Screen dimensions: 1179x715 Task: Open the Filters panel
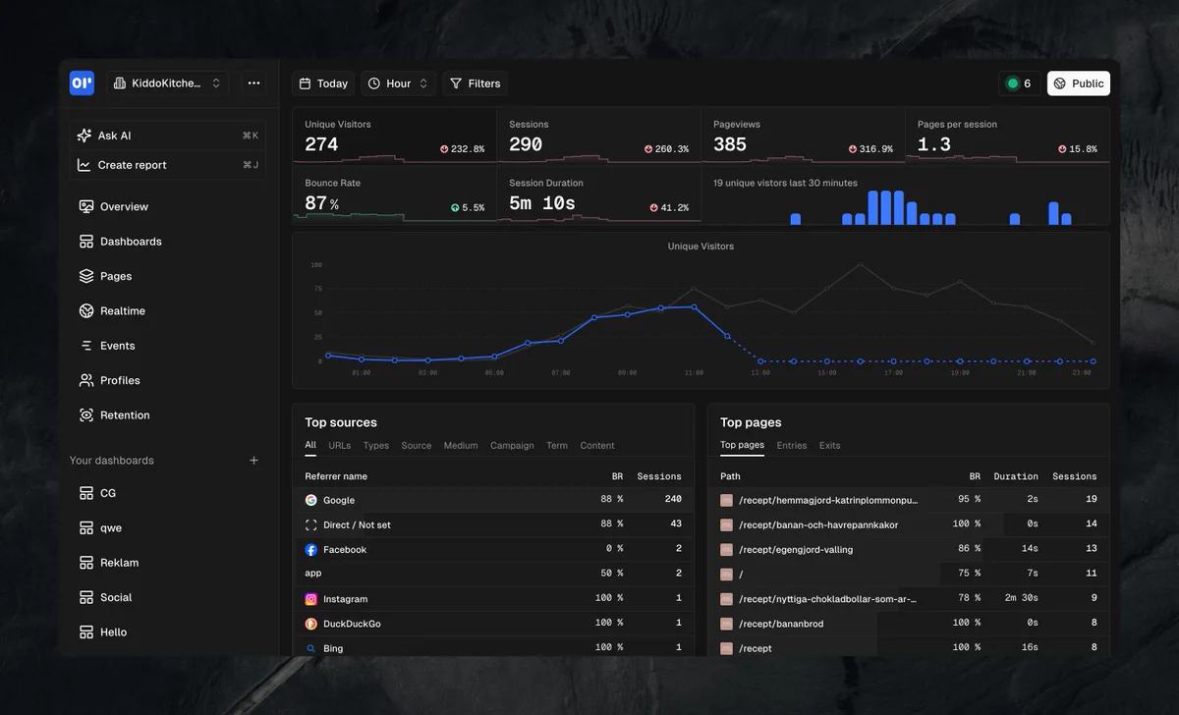[475, 83]
